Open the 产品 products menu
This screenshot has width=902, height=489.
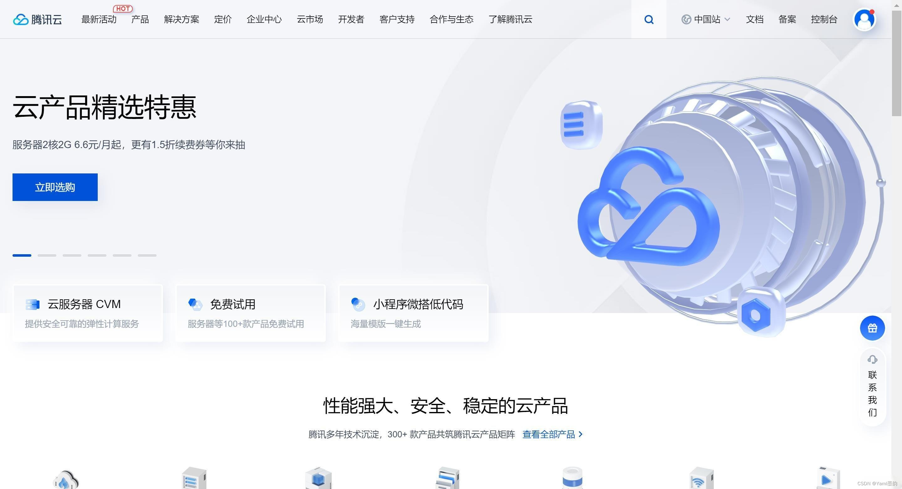pos(140,19)
